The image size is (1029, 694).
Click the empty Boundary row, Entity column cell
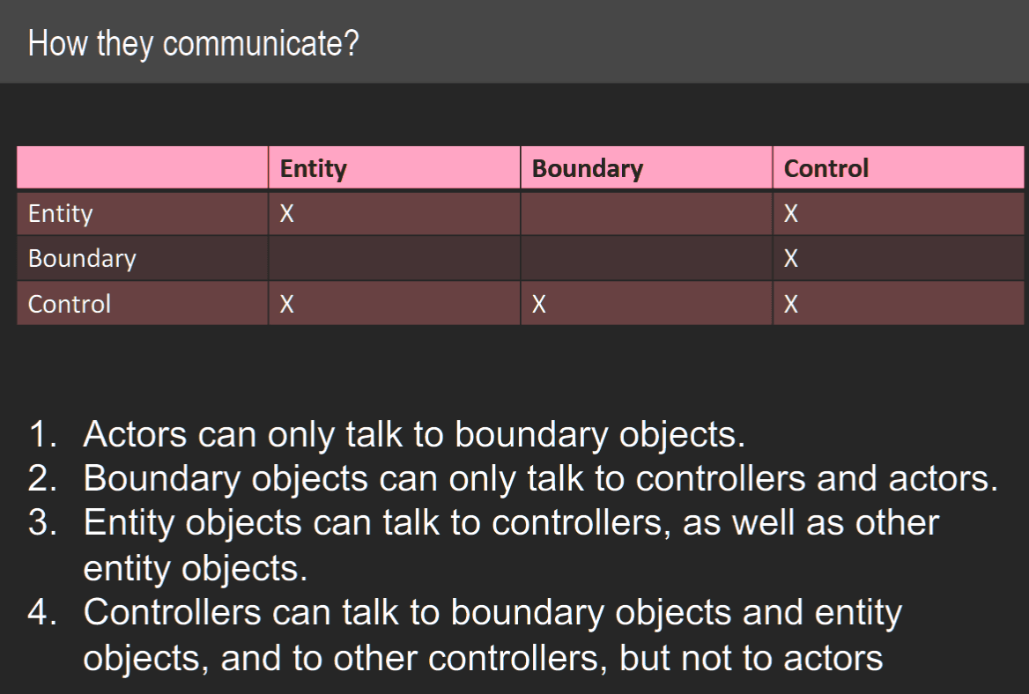coord(395,258)
